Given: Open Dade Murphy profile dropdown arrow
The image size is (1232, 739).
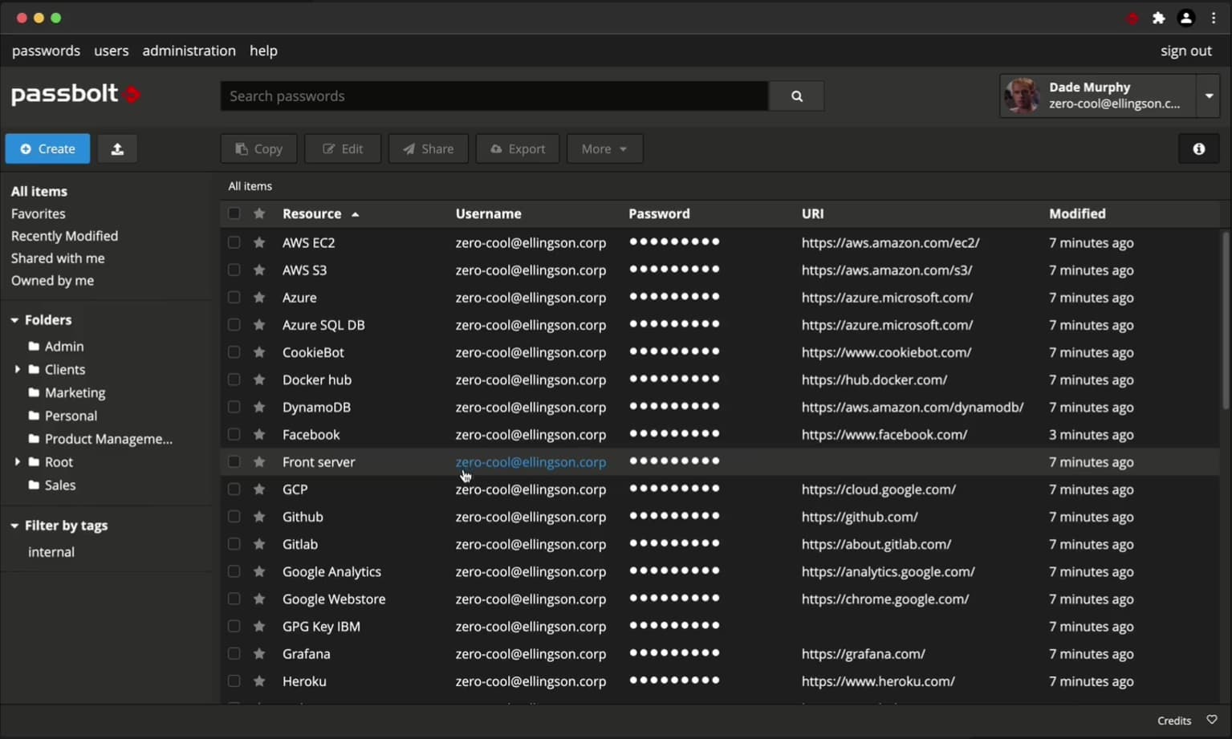Looking at the screenshot, I should [x=1208, y=96].
